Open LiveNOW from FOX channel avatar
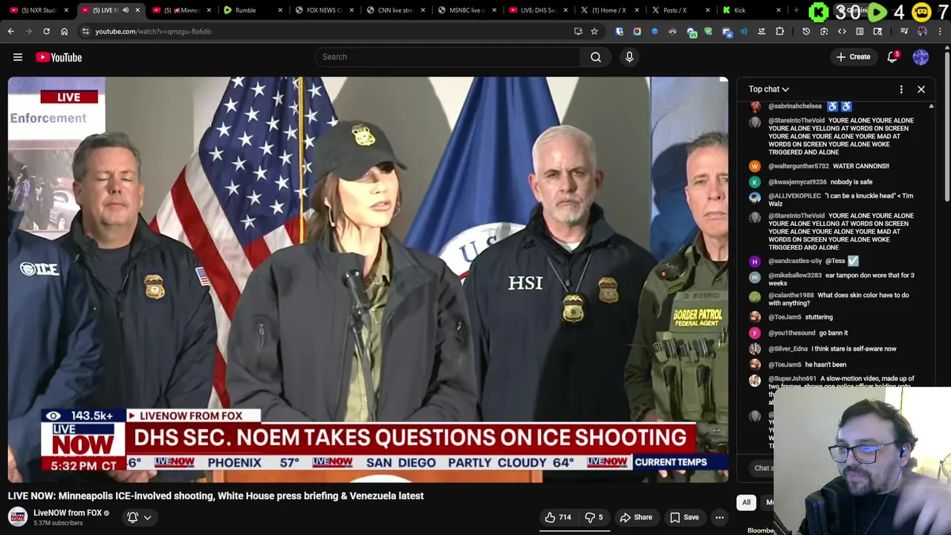951x535 pixels. (x=18, y=516)
